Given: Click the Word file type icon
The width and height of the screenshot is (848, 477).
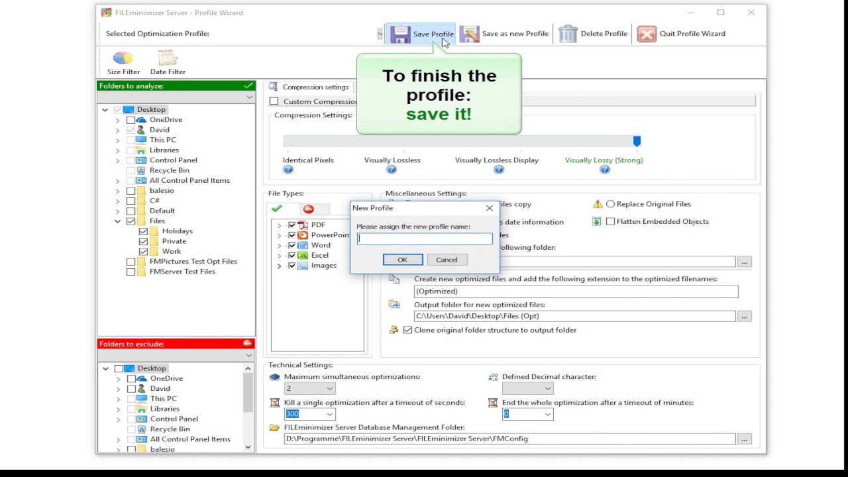Looking at the screenshot, I should [303, 245].
